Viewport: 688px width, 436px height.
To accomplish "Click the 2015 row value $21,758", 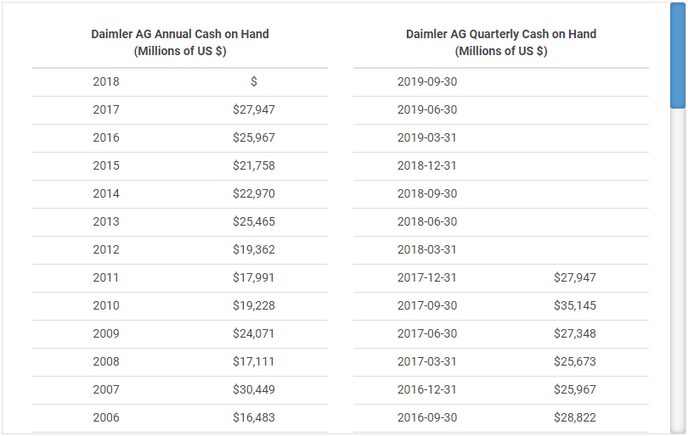I will (x=254, y=165).
